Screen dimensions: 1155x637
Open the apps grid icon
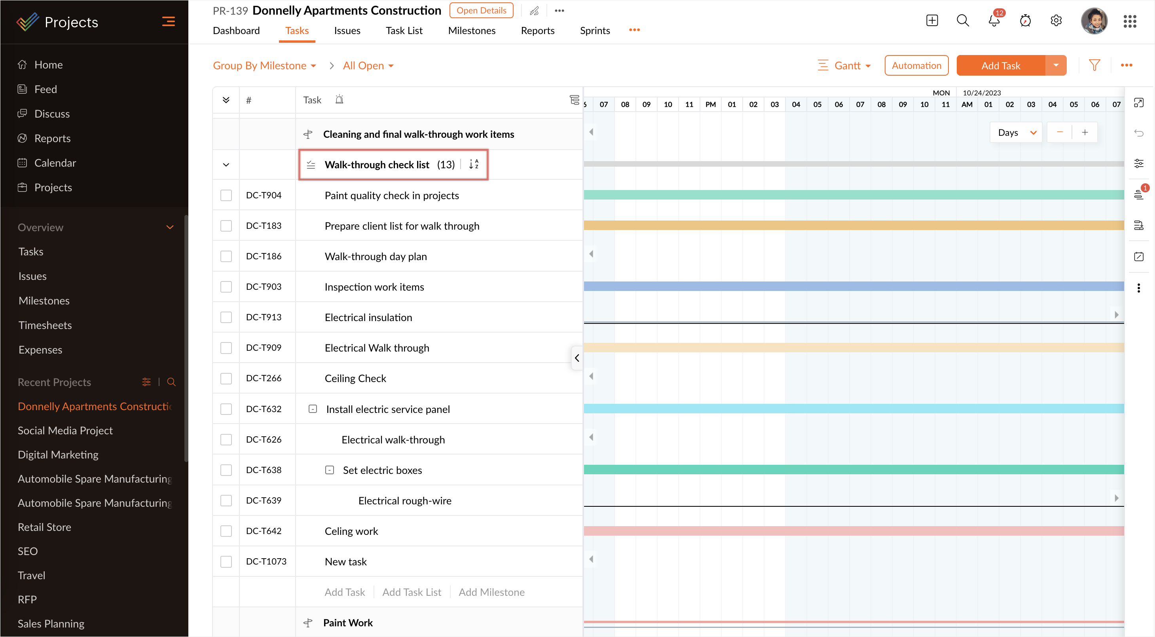pyautogui.click(x=1129, y=21)
